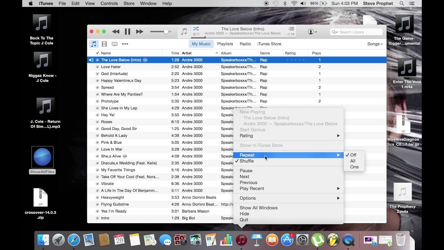Choose Next in the dock context menu
The image size is (444, 250).
click(x=288, y=177)
